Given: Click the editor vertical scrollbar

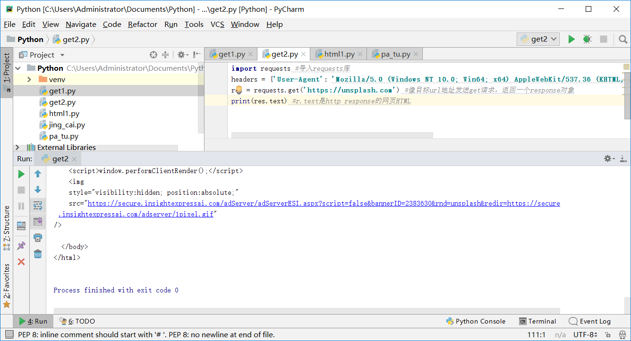Looking at the screenshot, I should (627, 95).
